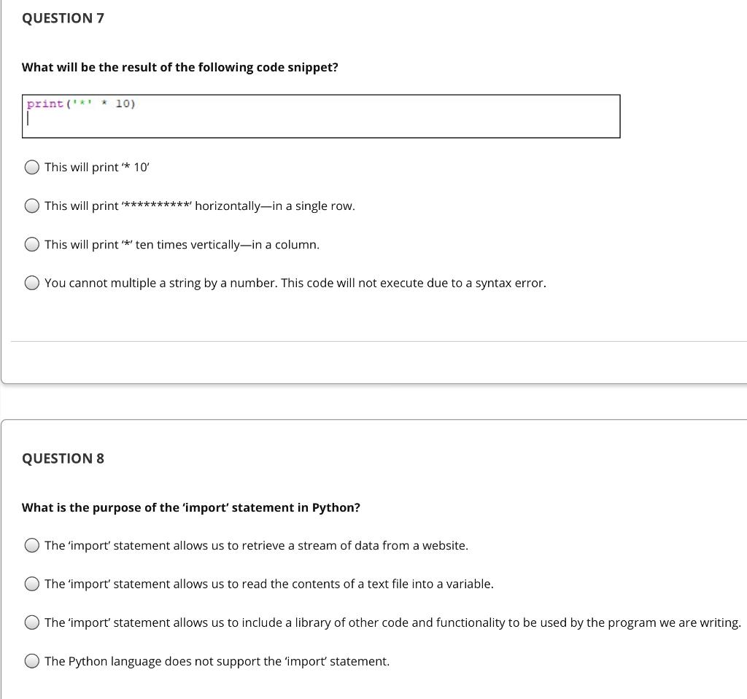Click the import statement question text

click(191, 507)
